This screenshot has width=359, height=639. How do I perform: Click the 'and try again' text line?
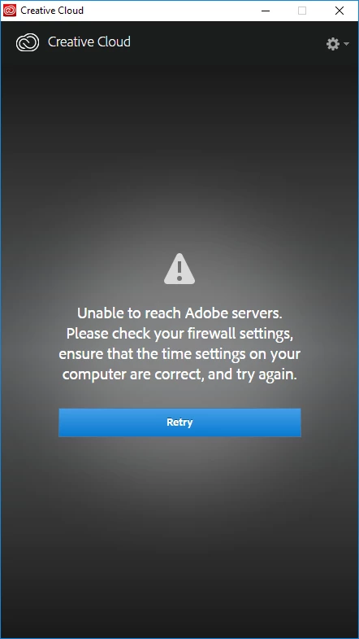pos(179,374)
